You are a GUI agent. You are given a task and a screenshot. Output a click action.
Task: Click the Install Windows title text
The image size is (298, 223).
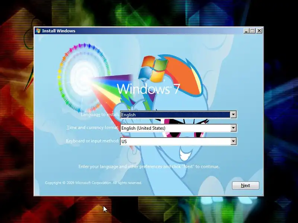[x=58, y=31]
